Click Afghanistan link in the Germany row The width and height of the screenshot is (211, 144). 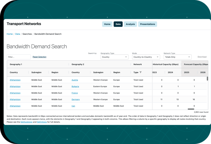[15, 100]
